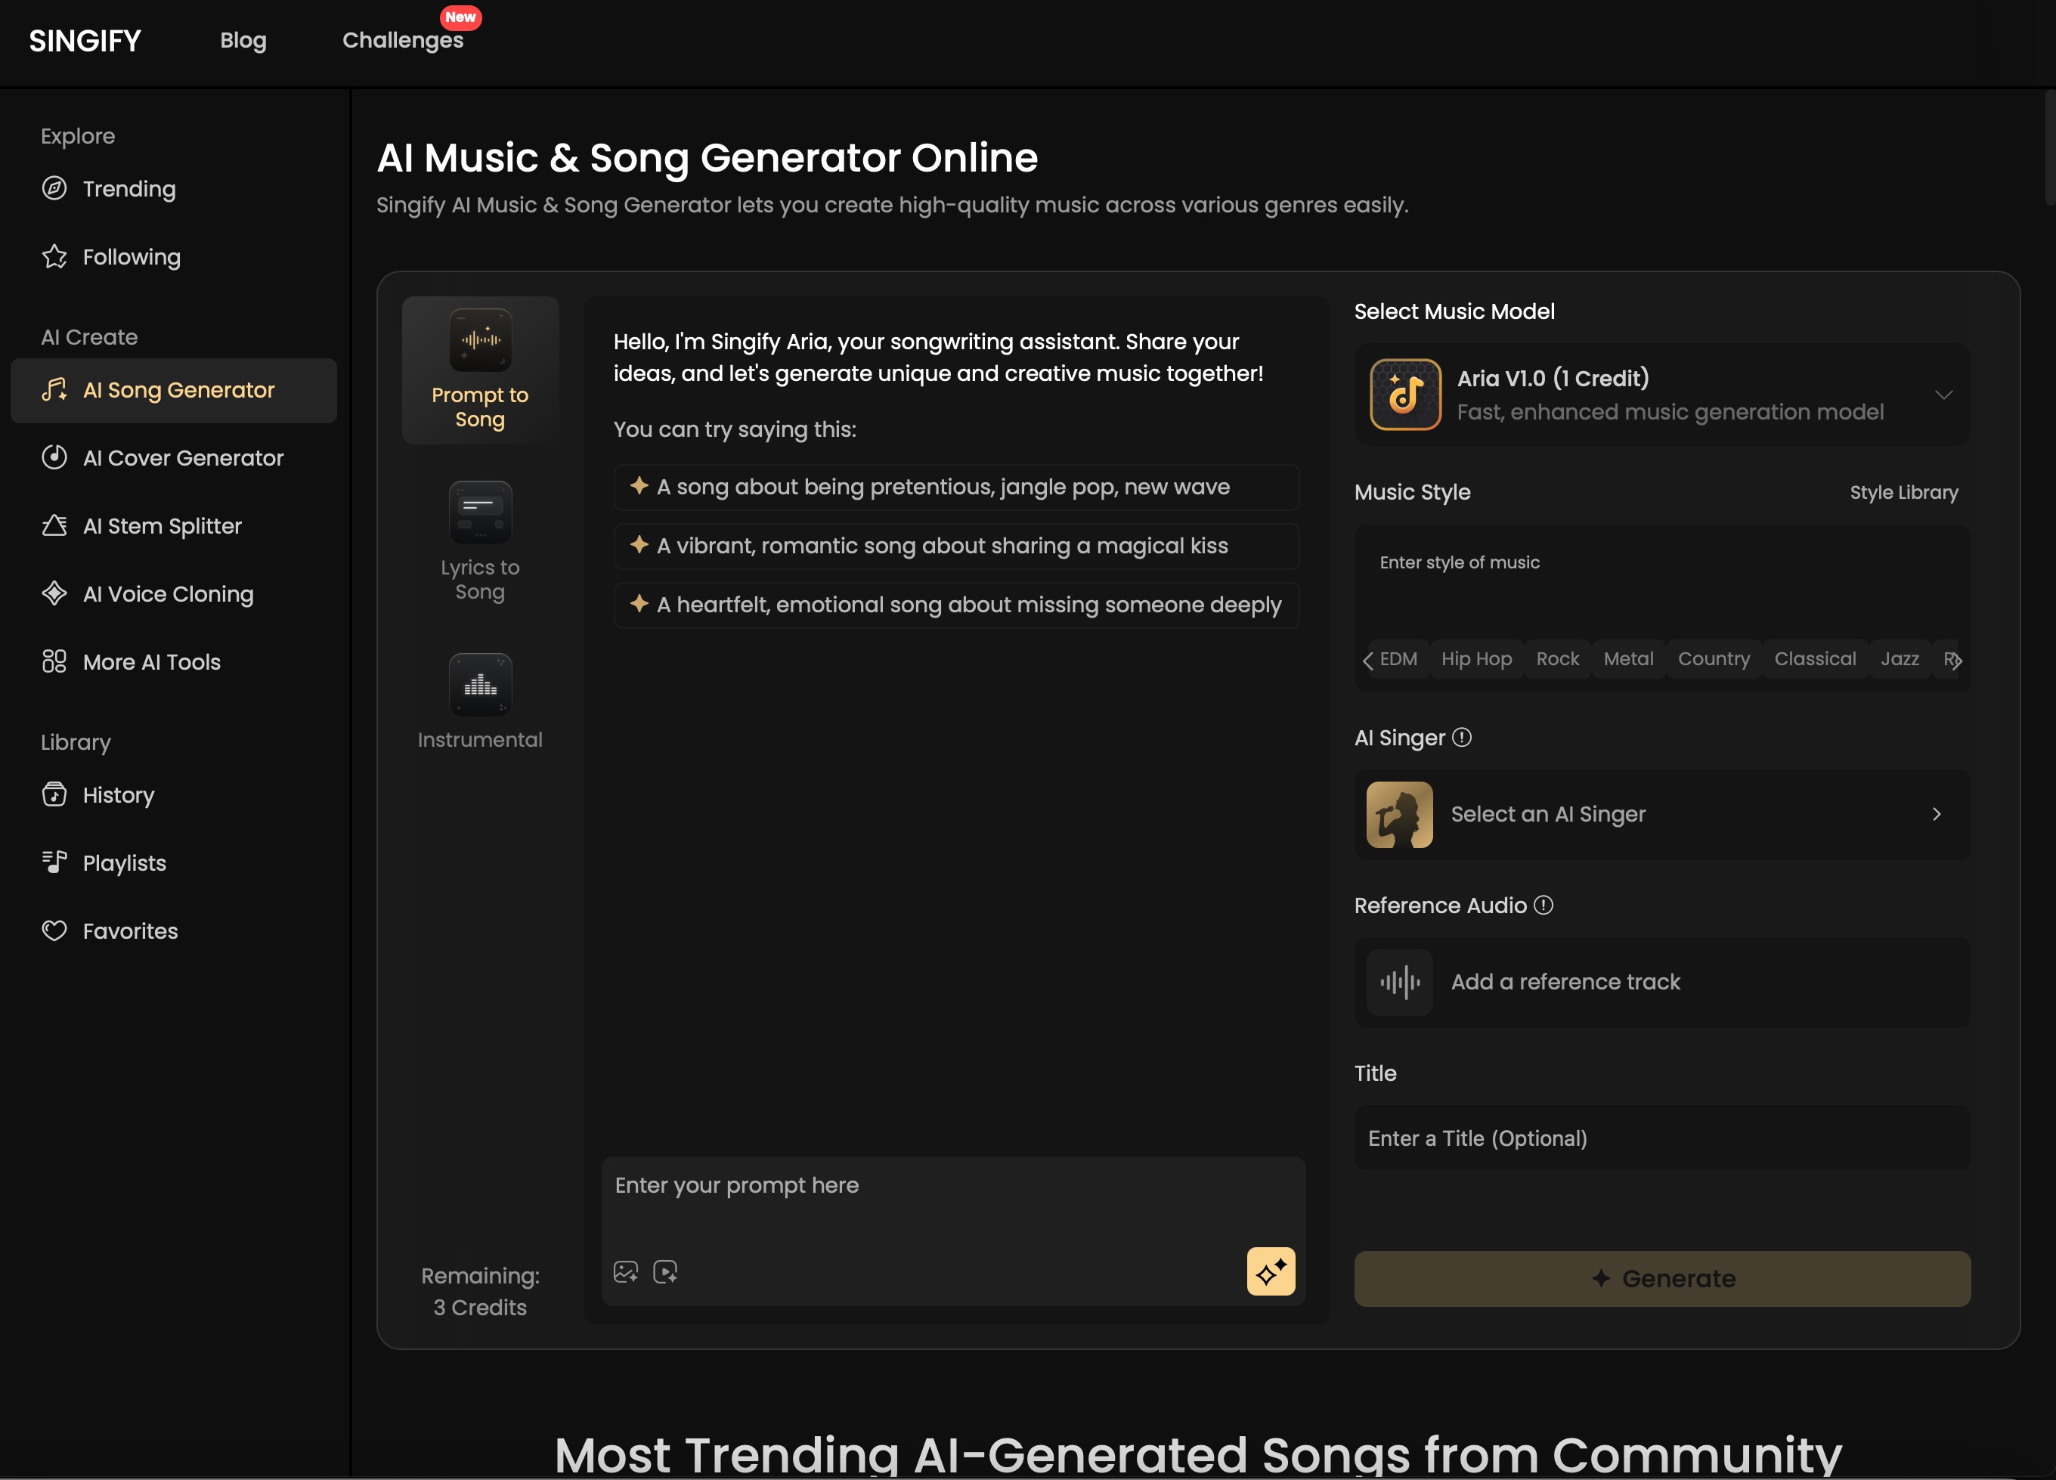Click the Reference Audio info icon
This screenshot has height=1480, width=2056.
coord(1543,906)
